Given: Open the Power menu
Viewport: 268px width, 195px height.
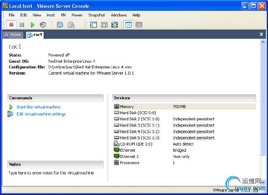Looking at the screenshot, I should (x=77, y=15).
